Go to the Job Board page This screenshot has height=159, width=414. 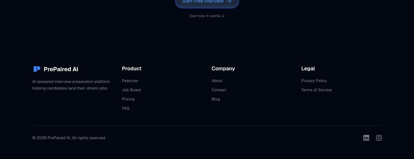tap(131, 90)
